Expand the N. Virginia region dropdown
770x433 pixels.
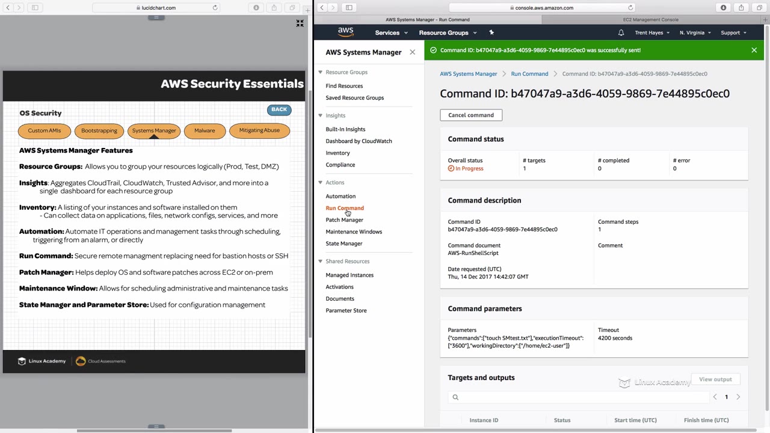click(x=695, y=32)
